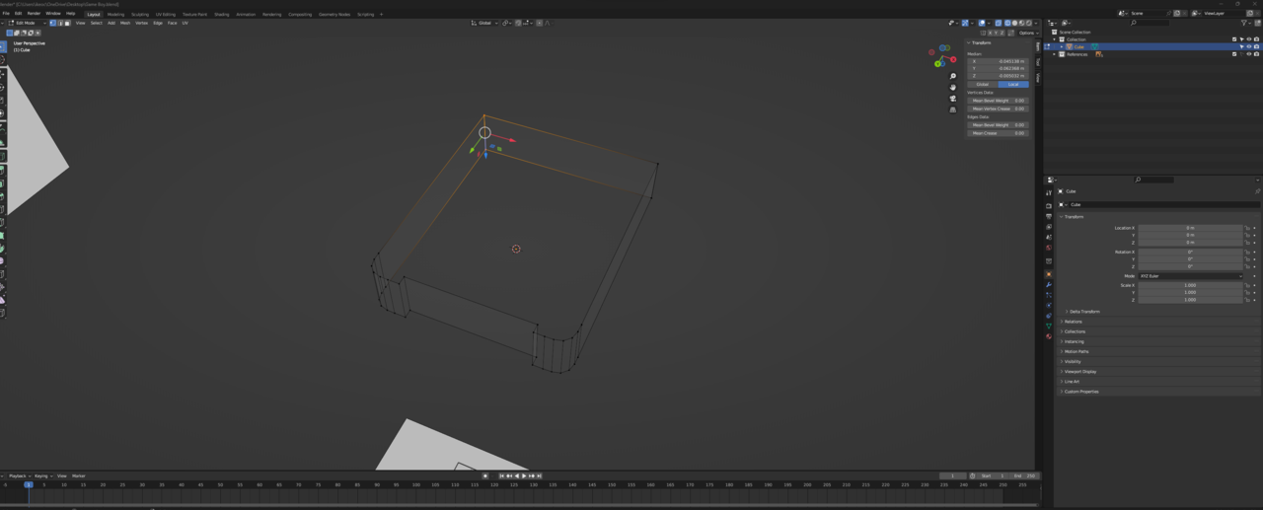Click the zoom view gizmo icon
The image size is (1263, 510).
point(953,76)
